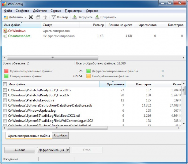Select the WindowsUpdate.log file name

(x=32, y=110)
